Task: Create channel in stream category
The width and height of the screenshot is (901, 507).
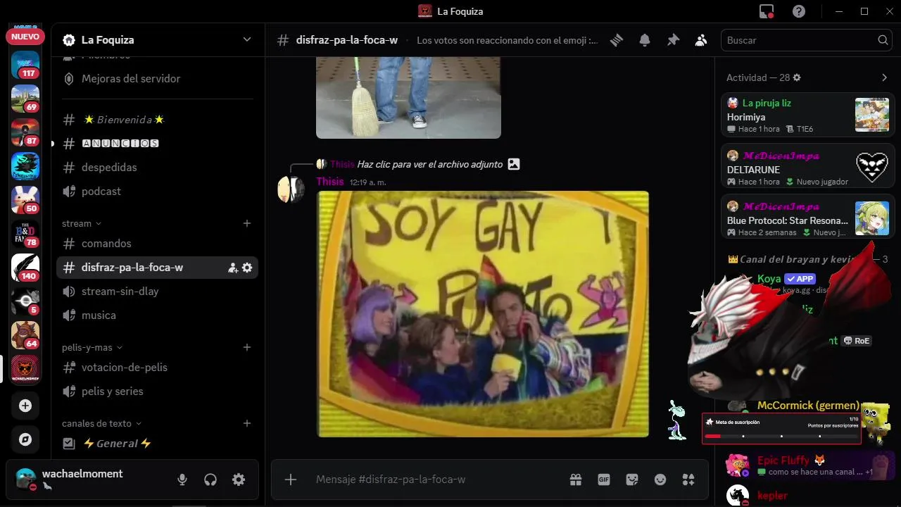Action: click(247, 223)
